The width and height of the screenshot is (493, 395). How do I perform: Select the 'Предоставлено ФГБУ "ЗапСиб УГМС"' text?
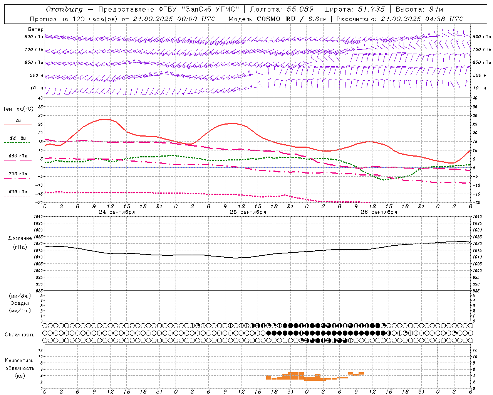click(169, 9)
